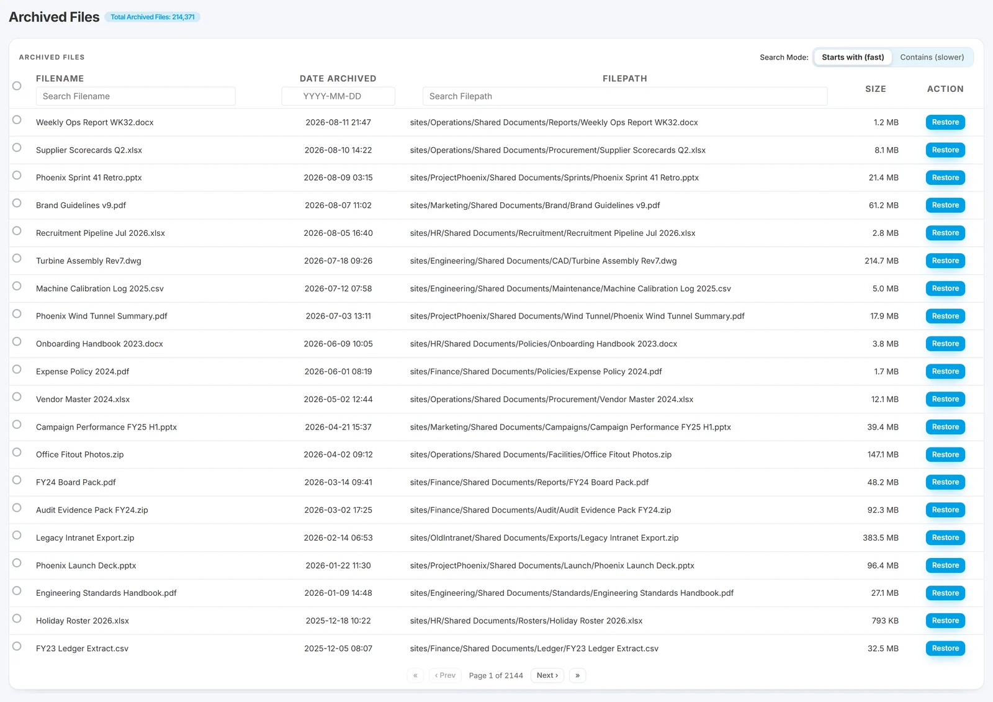
Task: Restore Legacy Intranet Export.zip
Action: 945,538
